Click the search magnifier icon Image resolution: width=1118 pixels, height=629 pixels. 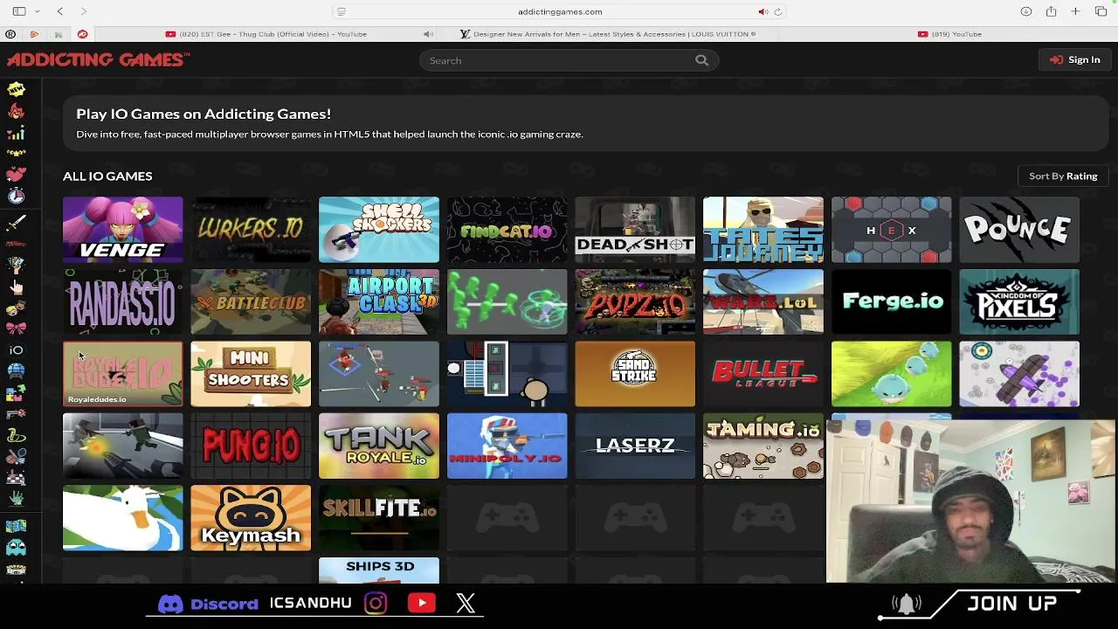pyautogui.click(x=701, y=60)
